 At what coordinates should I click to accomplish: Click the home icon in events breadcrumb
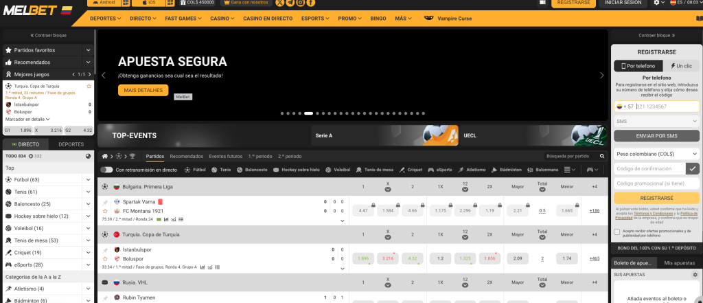pos(104,156)
